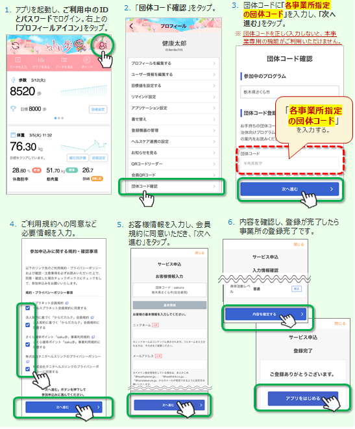This screenshot has height=429, width=355.
Task: Tap the orange badge beside BMI
Action: click(97, 178)
